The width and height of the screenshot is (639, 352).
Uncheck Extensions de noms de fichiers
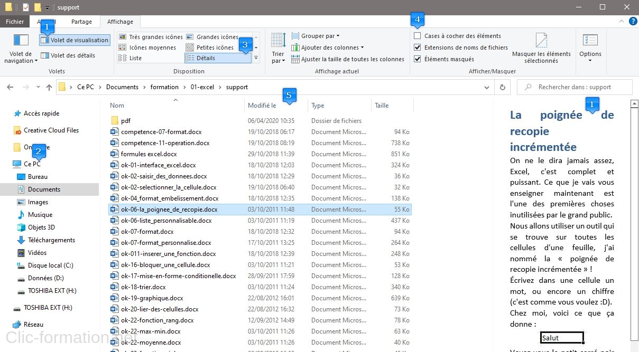[418, 47]
